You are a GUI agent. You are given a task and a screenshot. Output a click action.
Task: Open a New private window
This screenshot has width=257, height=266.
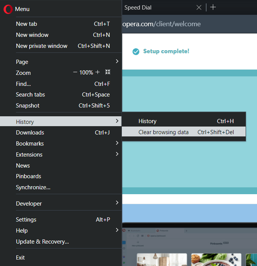tap(61, 46)
